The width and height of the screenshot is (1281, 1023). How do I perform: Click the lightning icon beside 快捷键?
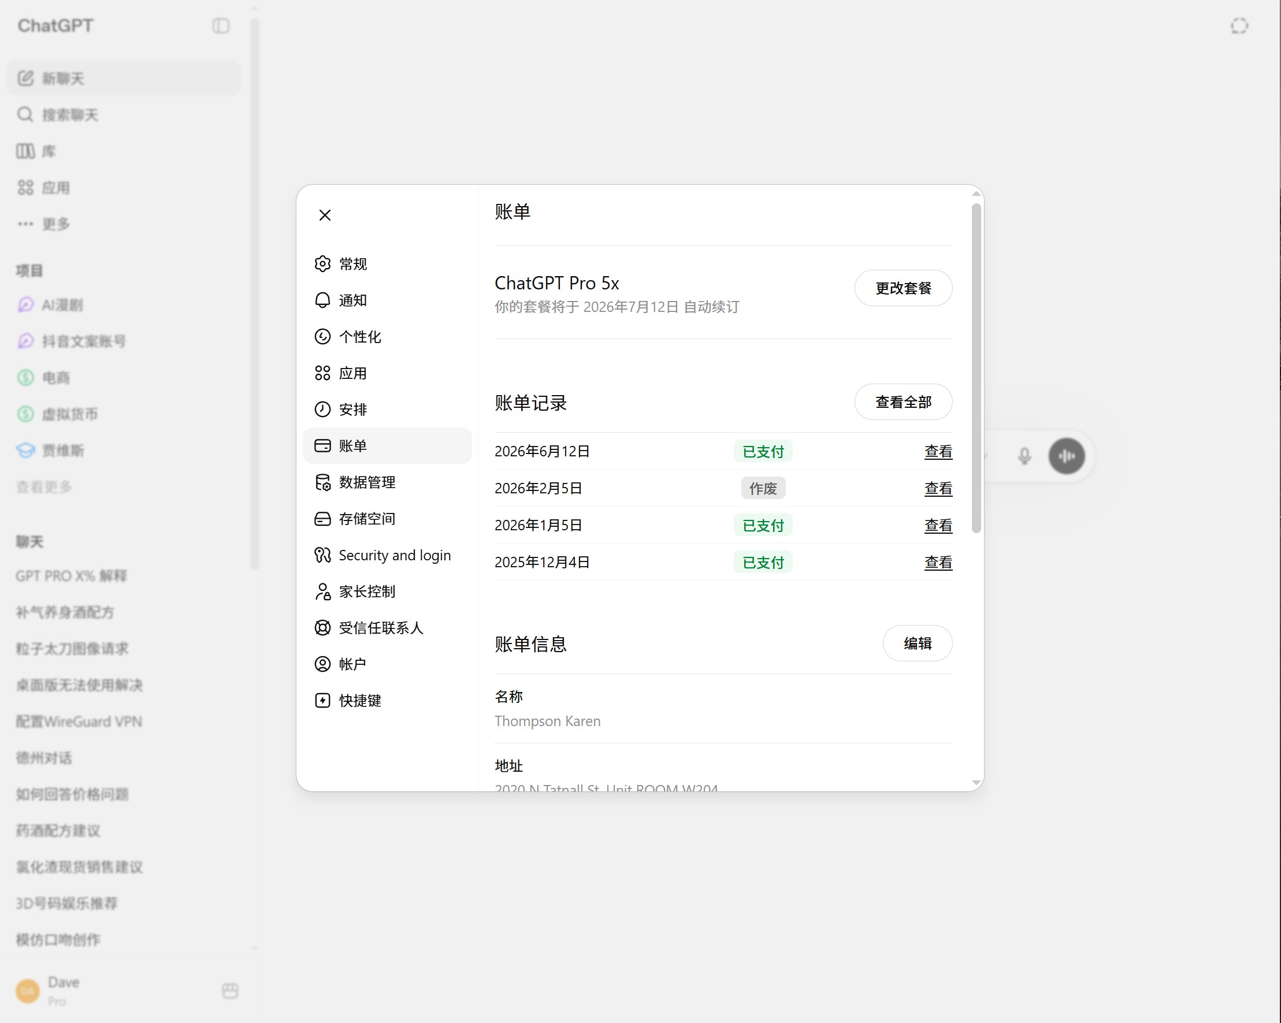tap(322, 701)
